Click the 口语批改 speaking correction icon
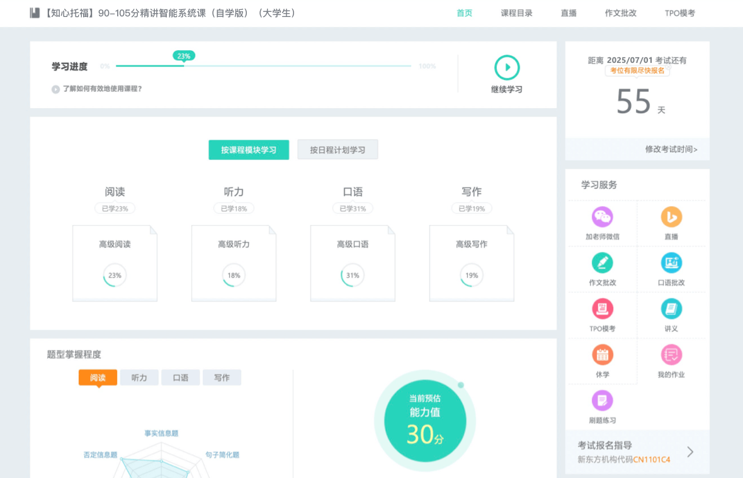Screen dimensions: 743x478 pyautogui.click(x=671, y=263)
